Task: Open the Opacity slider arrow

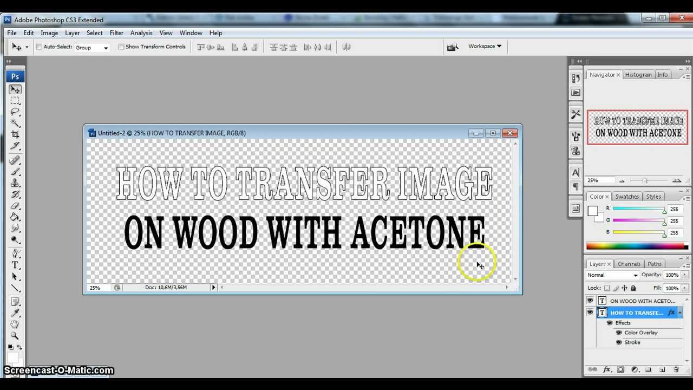Action: [684, 275]
